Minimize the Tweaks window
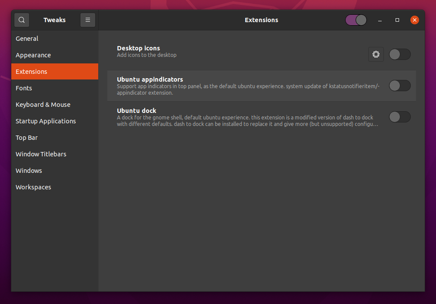The height and width of the screenshot is (304, 436). [x=380, y=20]
